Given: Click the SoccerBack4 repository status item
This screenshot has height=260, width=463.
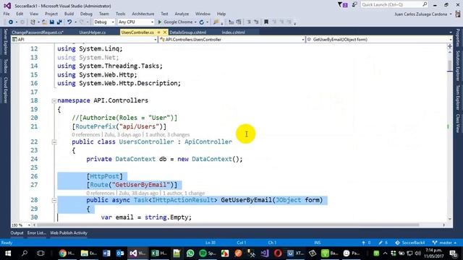Looking at the screenshot, I should (410, 243).
